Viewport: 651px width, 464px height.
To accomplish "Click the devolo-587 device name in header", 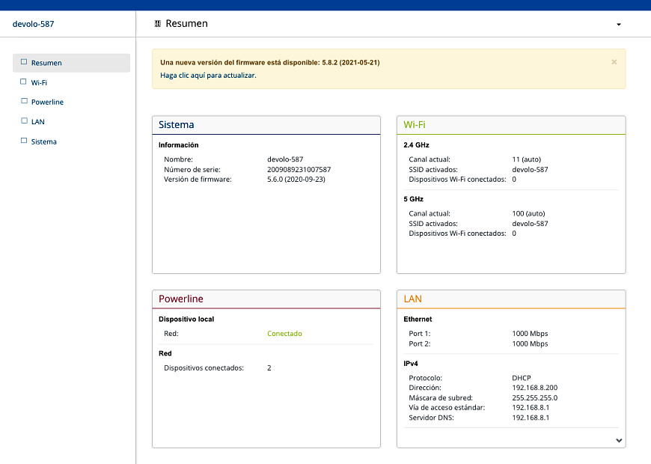I will click(x=33, y=24).
